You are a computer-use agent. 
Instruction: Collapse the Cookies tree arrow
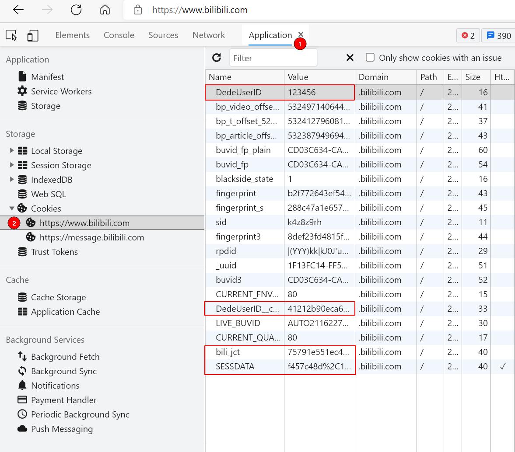pos(11,208)
